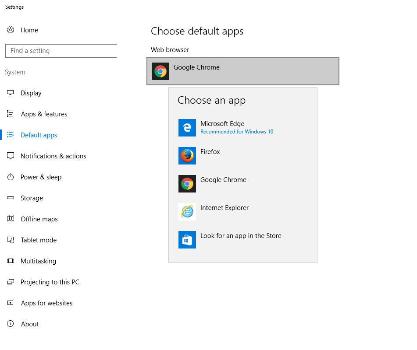Viewport: 417px width, 350px height.
Task: Click the Internet Explorer icon
Action: click(x=187, y=212)
